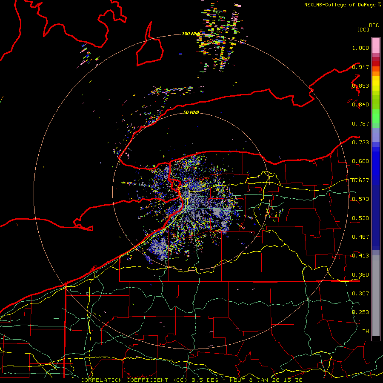Select the 0.947 legend value
The width and height of the screenshot is (383, 383).
tap(360, 67)
